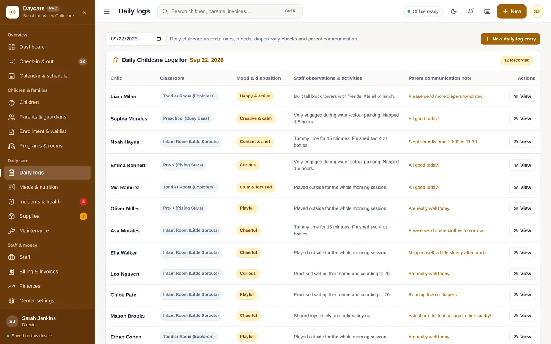The image size is (551, 344).
Task: Go to Programs & rooms
Action: point(47,146)
